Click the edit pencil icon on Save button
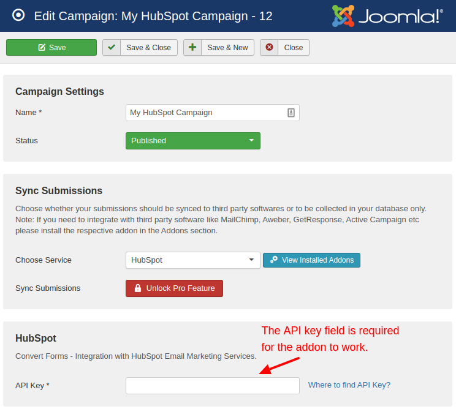The image size is (456, 409). [42, 47]
